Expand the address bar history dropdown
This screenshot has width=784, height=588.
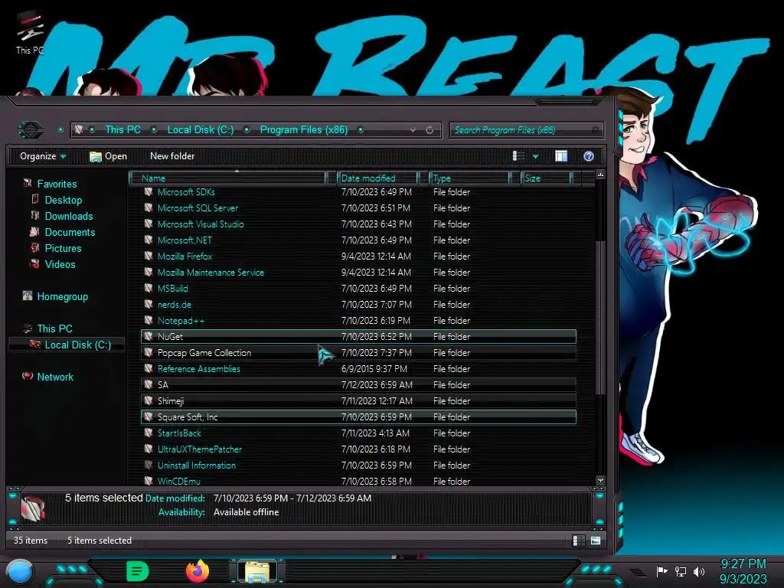413,130
